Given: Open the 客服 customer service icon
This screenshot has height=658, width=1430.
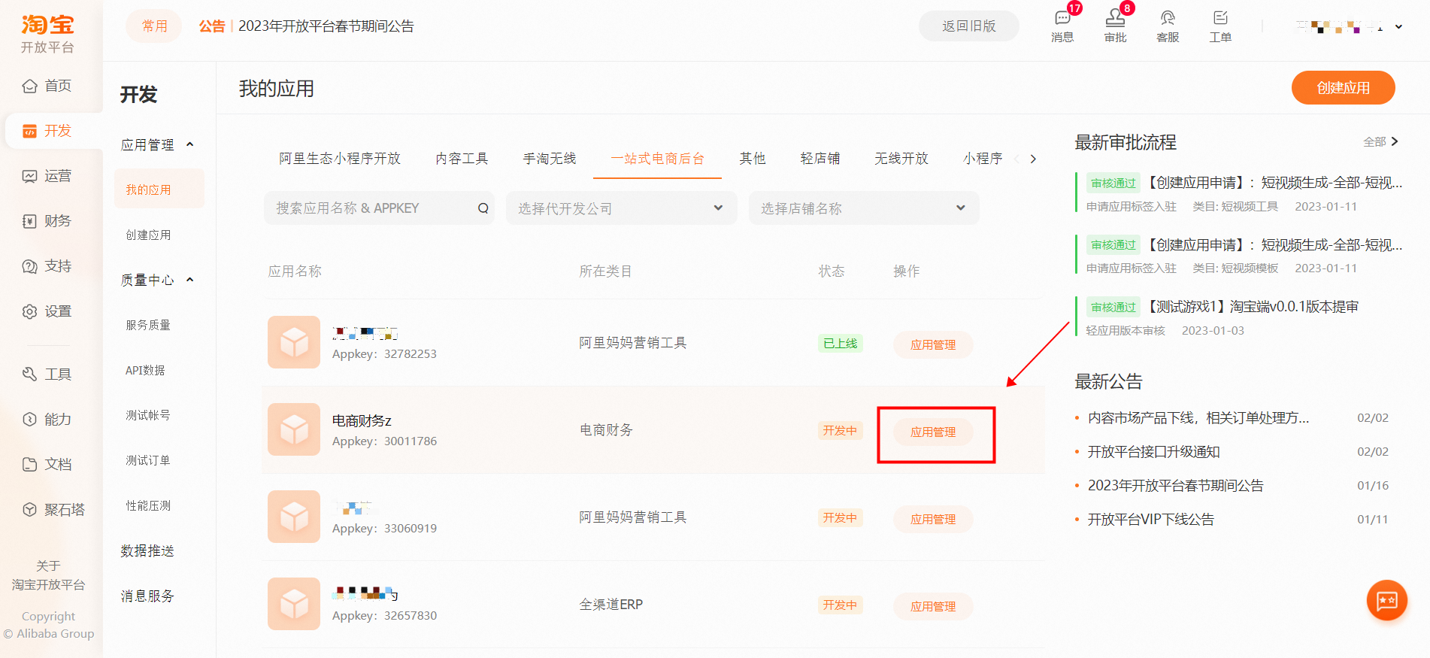Looking at the screenshot, I should point(1168,26).
